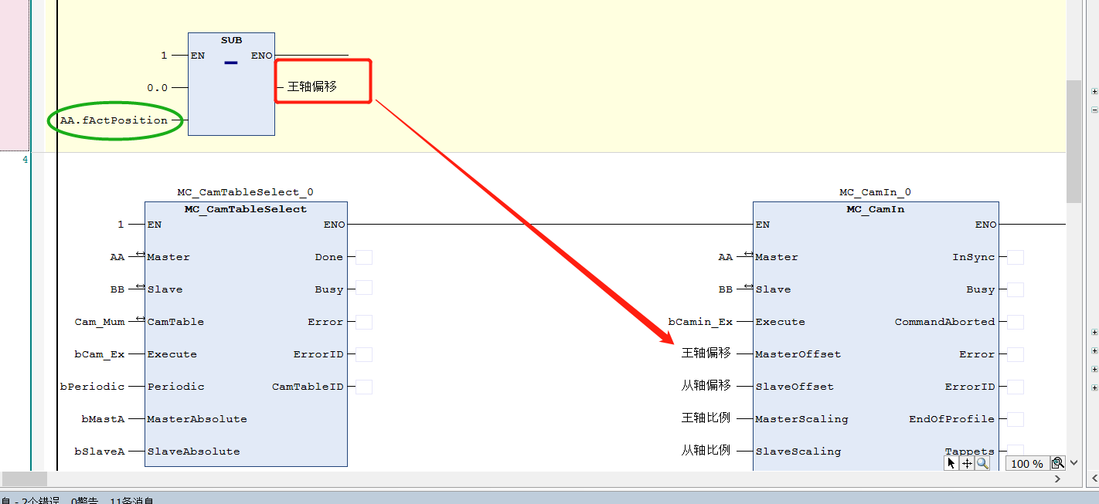The height and width of the screenshot is (504, 1099).
Task: Select the bSlaveA variable
Action: coord(100,452)
